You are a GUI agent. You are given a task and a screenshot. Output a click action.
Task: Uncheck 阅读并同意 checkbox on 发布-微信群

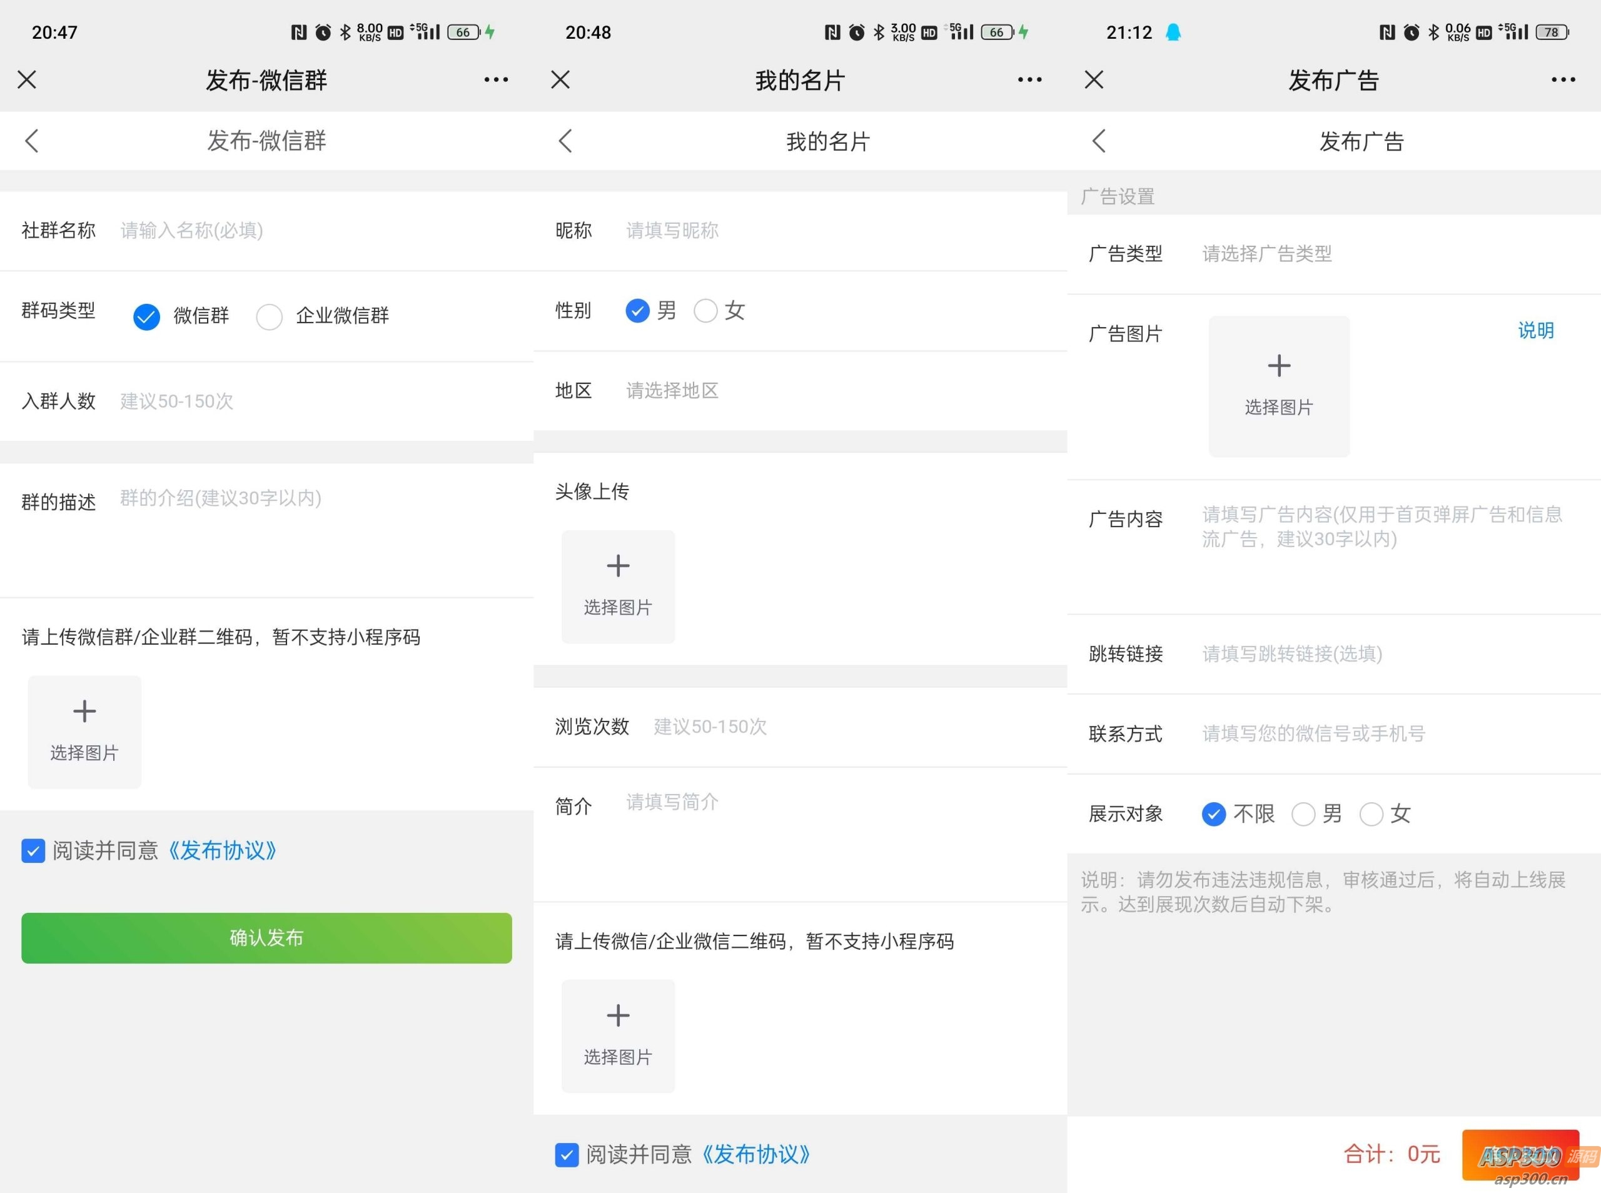click(33, 851)
